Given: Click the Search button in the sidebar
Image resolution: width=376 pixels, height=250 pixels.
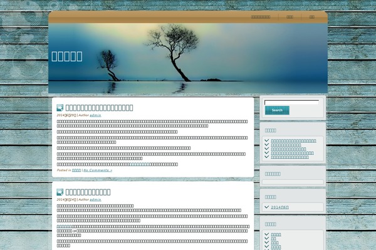Looking at the screenshot, I should [x=277, y=110].
